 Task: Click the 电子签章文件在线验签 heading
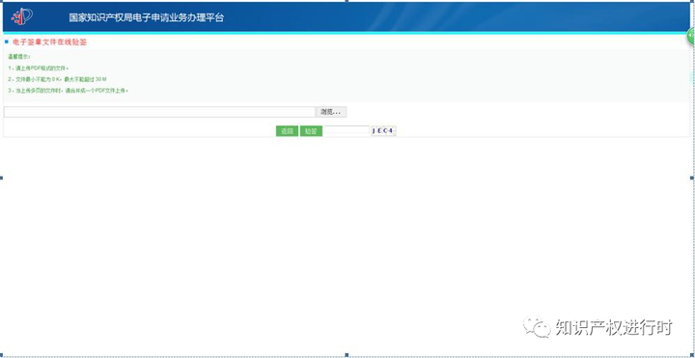pos(49,42)
